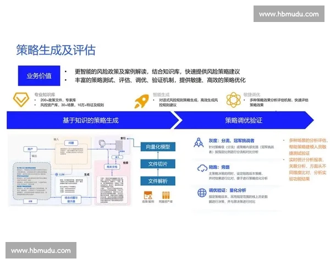Image resolution: width=330 pixels, height=264 pixels.
Task: Click the 向量化模型 box
Action: click(x=158, y=147)
